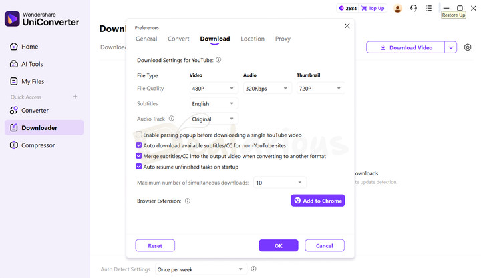The height and width of the screenshot is (278, 481).
Task: Close the Preferences dialog
Action: (347, 26)
